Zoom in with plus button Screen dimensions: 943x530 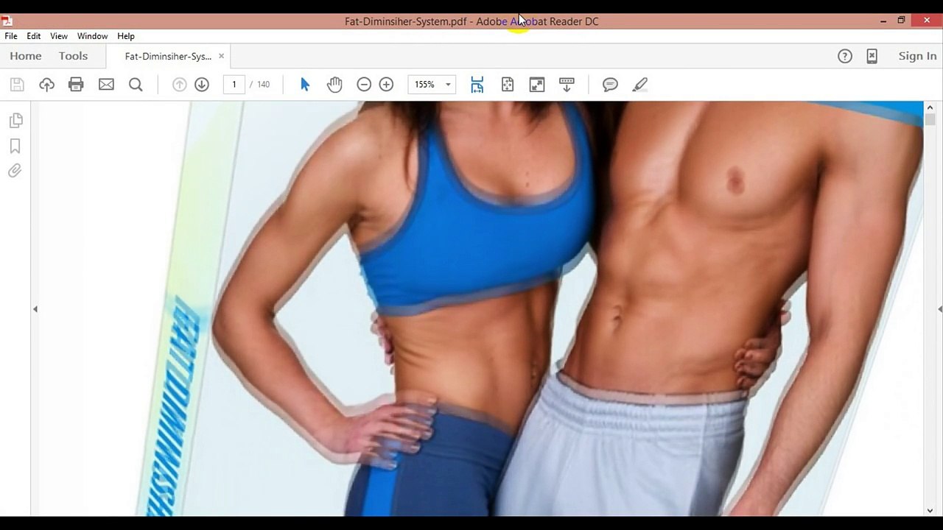[x=386, y=85]
